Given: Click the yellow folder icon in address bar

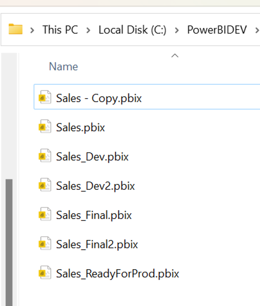Looking at the screenshot, I should tap(16, 29).
